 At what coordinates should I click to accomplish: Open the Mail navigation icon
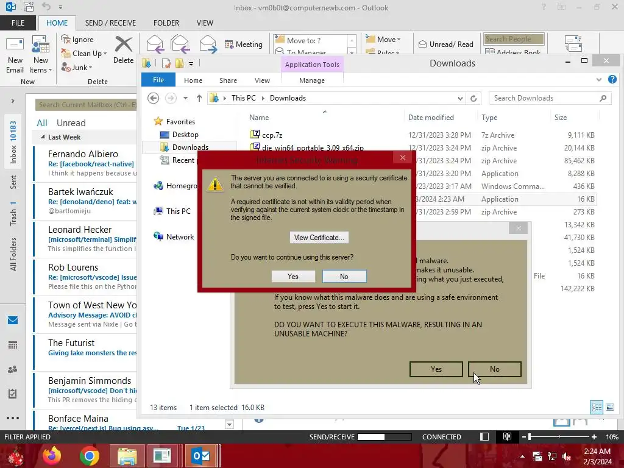13,321
